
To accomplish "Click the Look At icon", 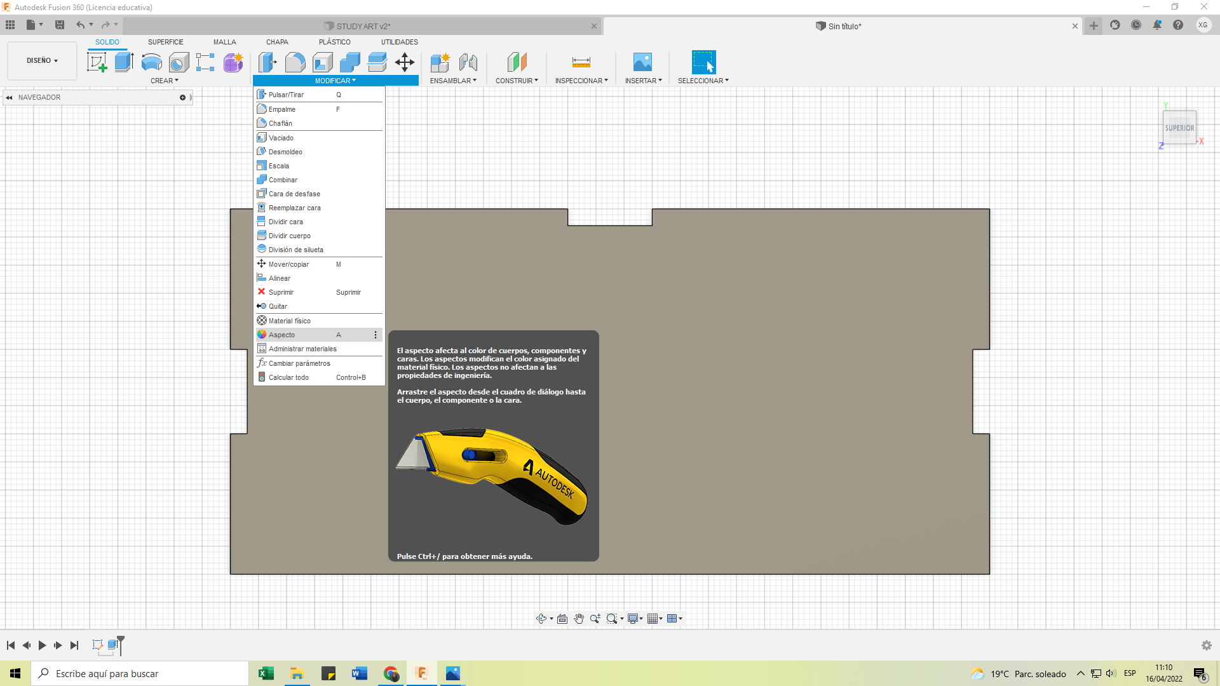I will [562, 619].
